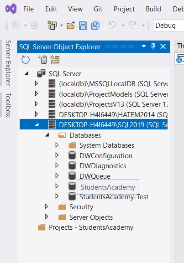Select the StudentsAcademy-Test database
The width and height of the screenshot is (184, 263).
tap(114, 197)
